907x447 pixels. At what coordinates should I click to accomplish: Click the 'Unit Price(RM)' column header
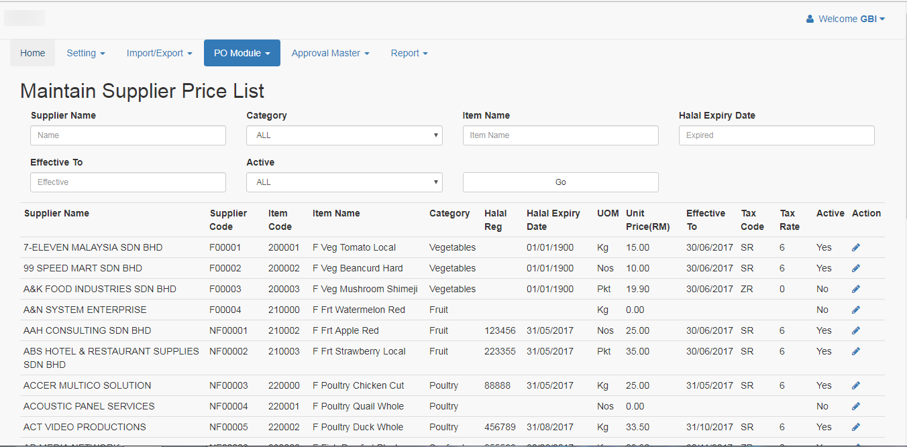coord(647,220)
